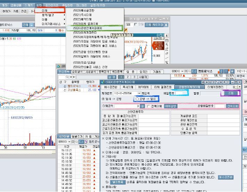This screenshot has width=247, height=192.
Task: Click the 별칭등록 button in the notes
Action: click(118, 182)
